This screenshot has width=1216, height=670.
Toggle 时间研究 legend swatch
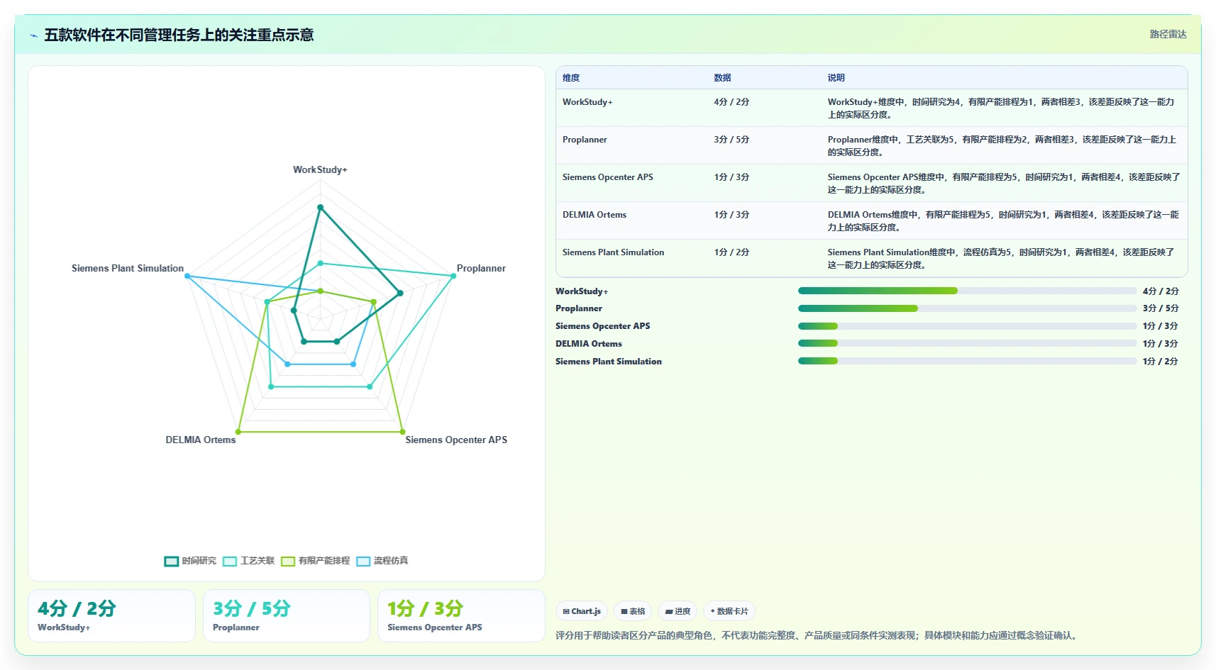tap(171, 561)
